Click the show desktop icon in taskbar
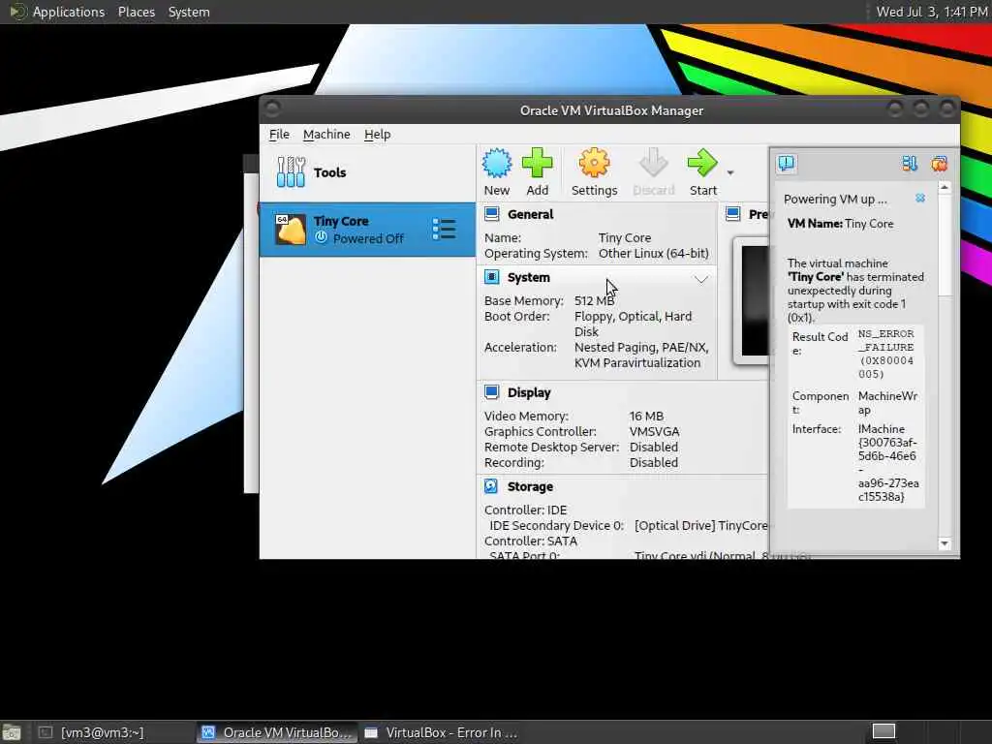 11,732
